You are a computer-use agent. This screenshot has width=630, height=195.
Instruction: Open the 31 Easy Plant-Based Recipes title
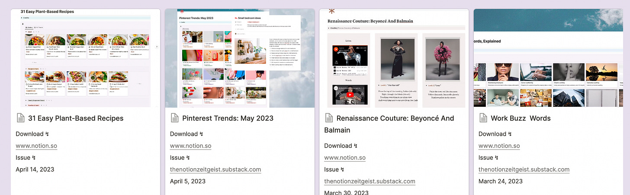point(76,118)
